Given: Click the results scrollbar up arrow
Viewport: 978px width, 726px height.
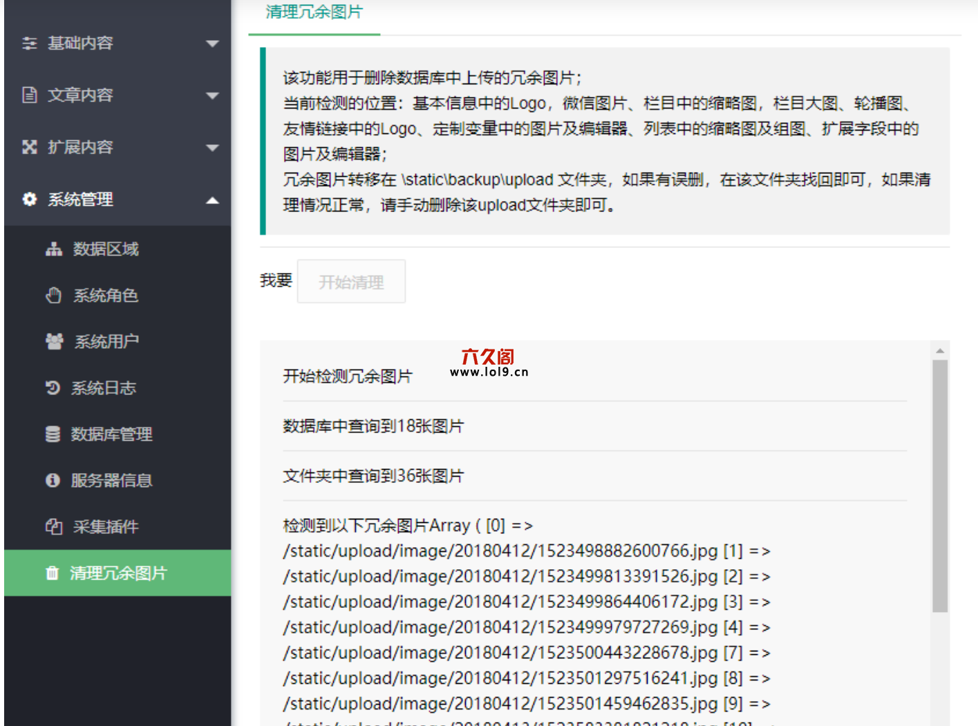Looking at the screenshot, I should tap(940, 351).
